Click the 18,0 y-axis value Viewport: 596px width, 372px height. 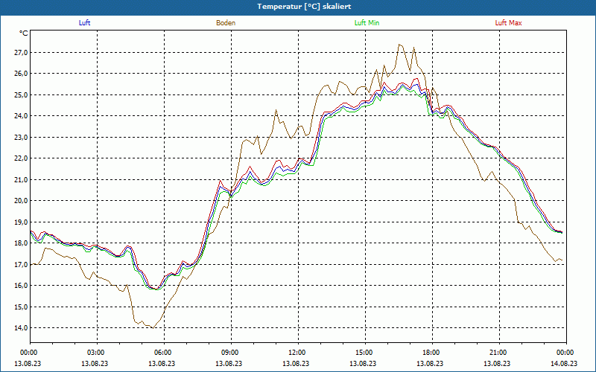click(22, 243)
